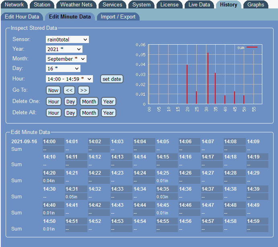Image resolution: width=278 pixels, height=247 pixels.
Task: Click Hour in the Delete All row
Action: click(x=54, y=113)
